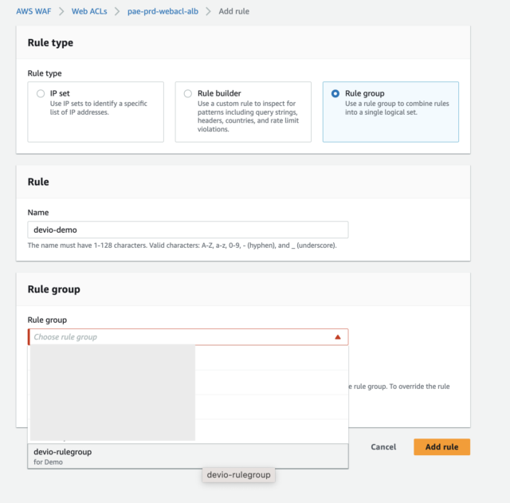Click the Add rule breadcrumb text
Image resolution: width=510 pixels, height=503 pixels.
(x=233, y=11)
